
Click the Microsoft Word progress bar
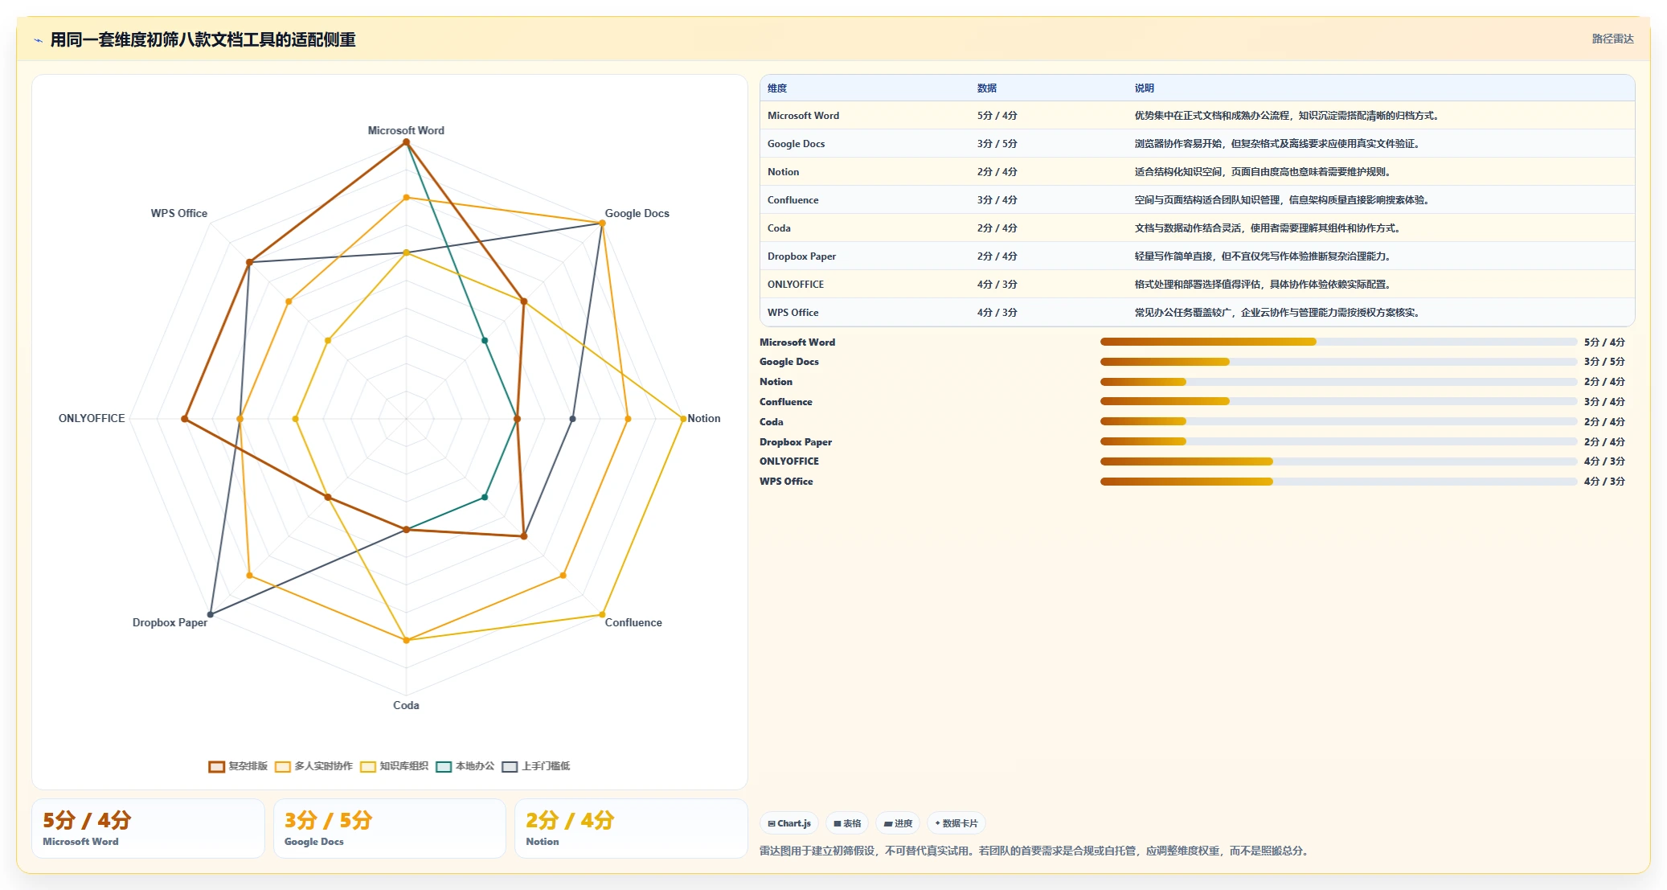[x=1338, y=342]
